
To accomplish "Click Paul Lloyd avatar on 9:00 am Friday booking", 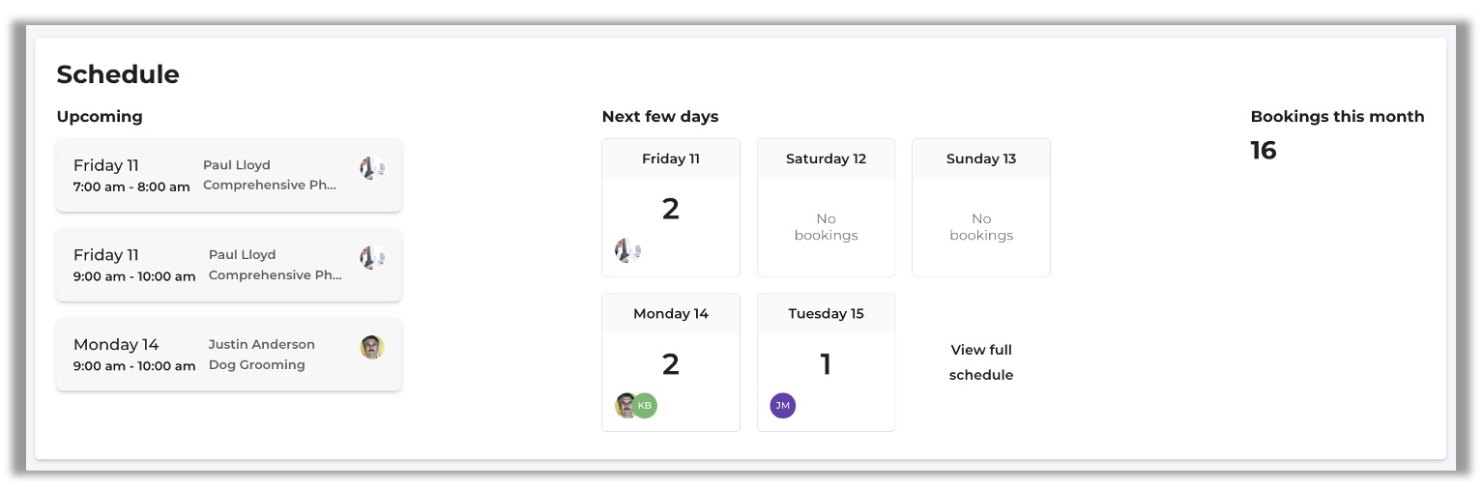I will point(372,258).
